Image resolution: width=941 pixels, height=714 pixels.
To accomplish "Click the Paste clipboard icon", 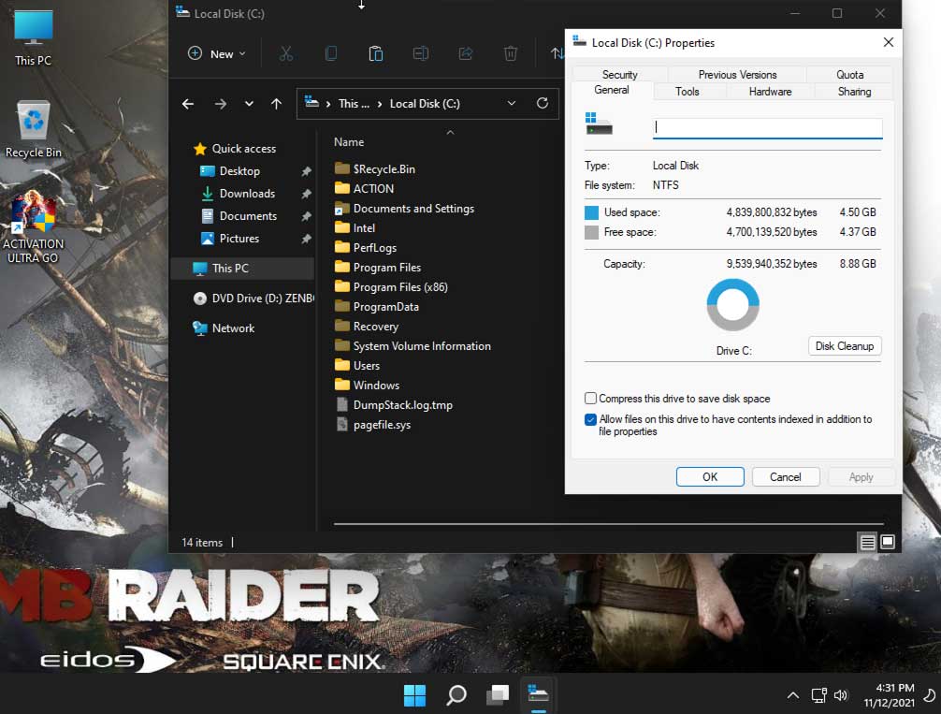I will (376, 54).
